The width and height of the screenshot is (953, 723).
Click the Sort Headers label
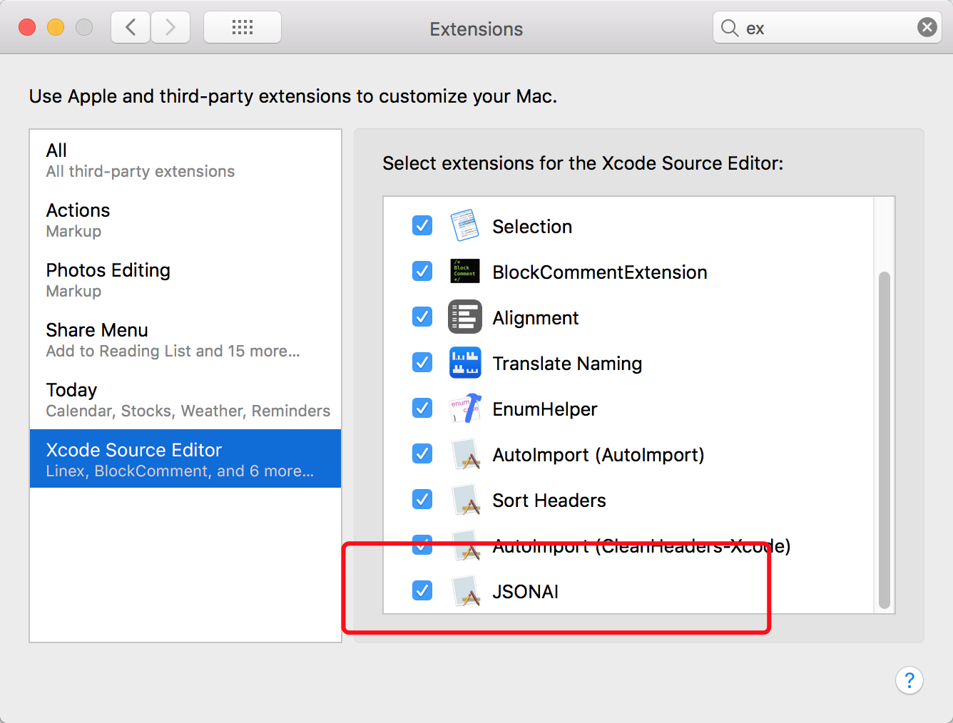(x=549, y=501)
